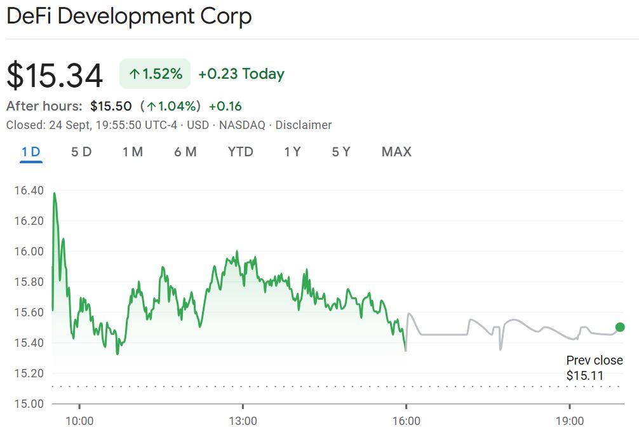The height and width of the screenshot is (437, 639).
Task: Click the up-arrow beside after-hours 1.04%
Action: [x=151, y=106]
